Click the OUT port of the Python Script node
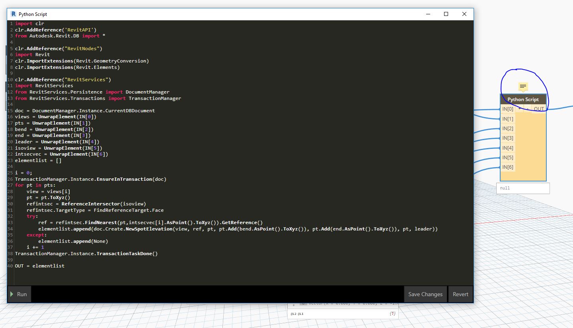The width and height of the screenshot is (573, 328). pos(539,109)
